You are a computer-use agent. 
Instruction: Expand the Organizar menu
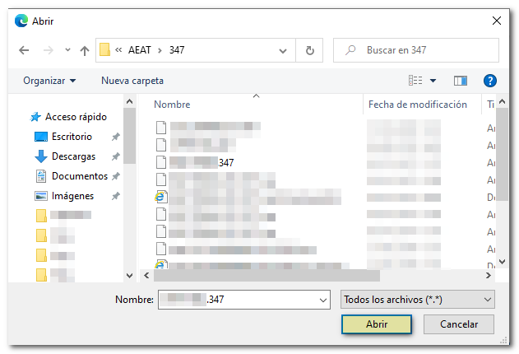(49, 81)
